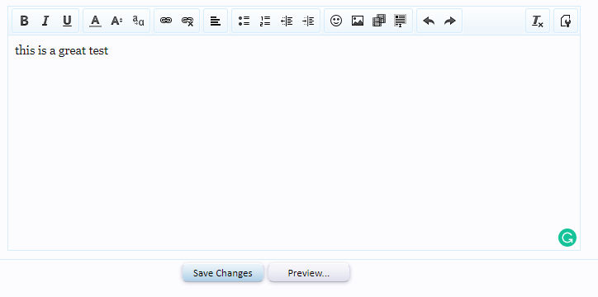This screenshot has height=297, width=598.
Task: Click the insert image icon
Action: tap(358, 21)
